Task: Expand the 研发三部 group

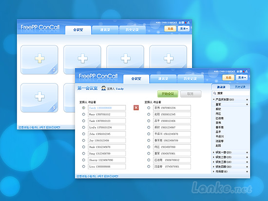Action: 213,162
